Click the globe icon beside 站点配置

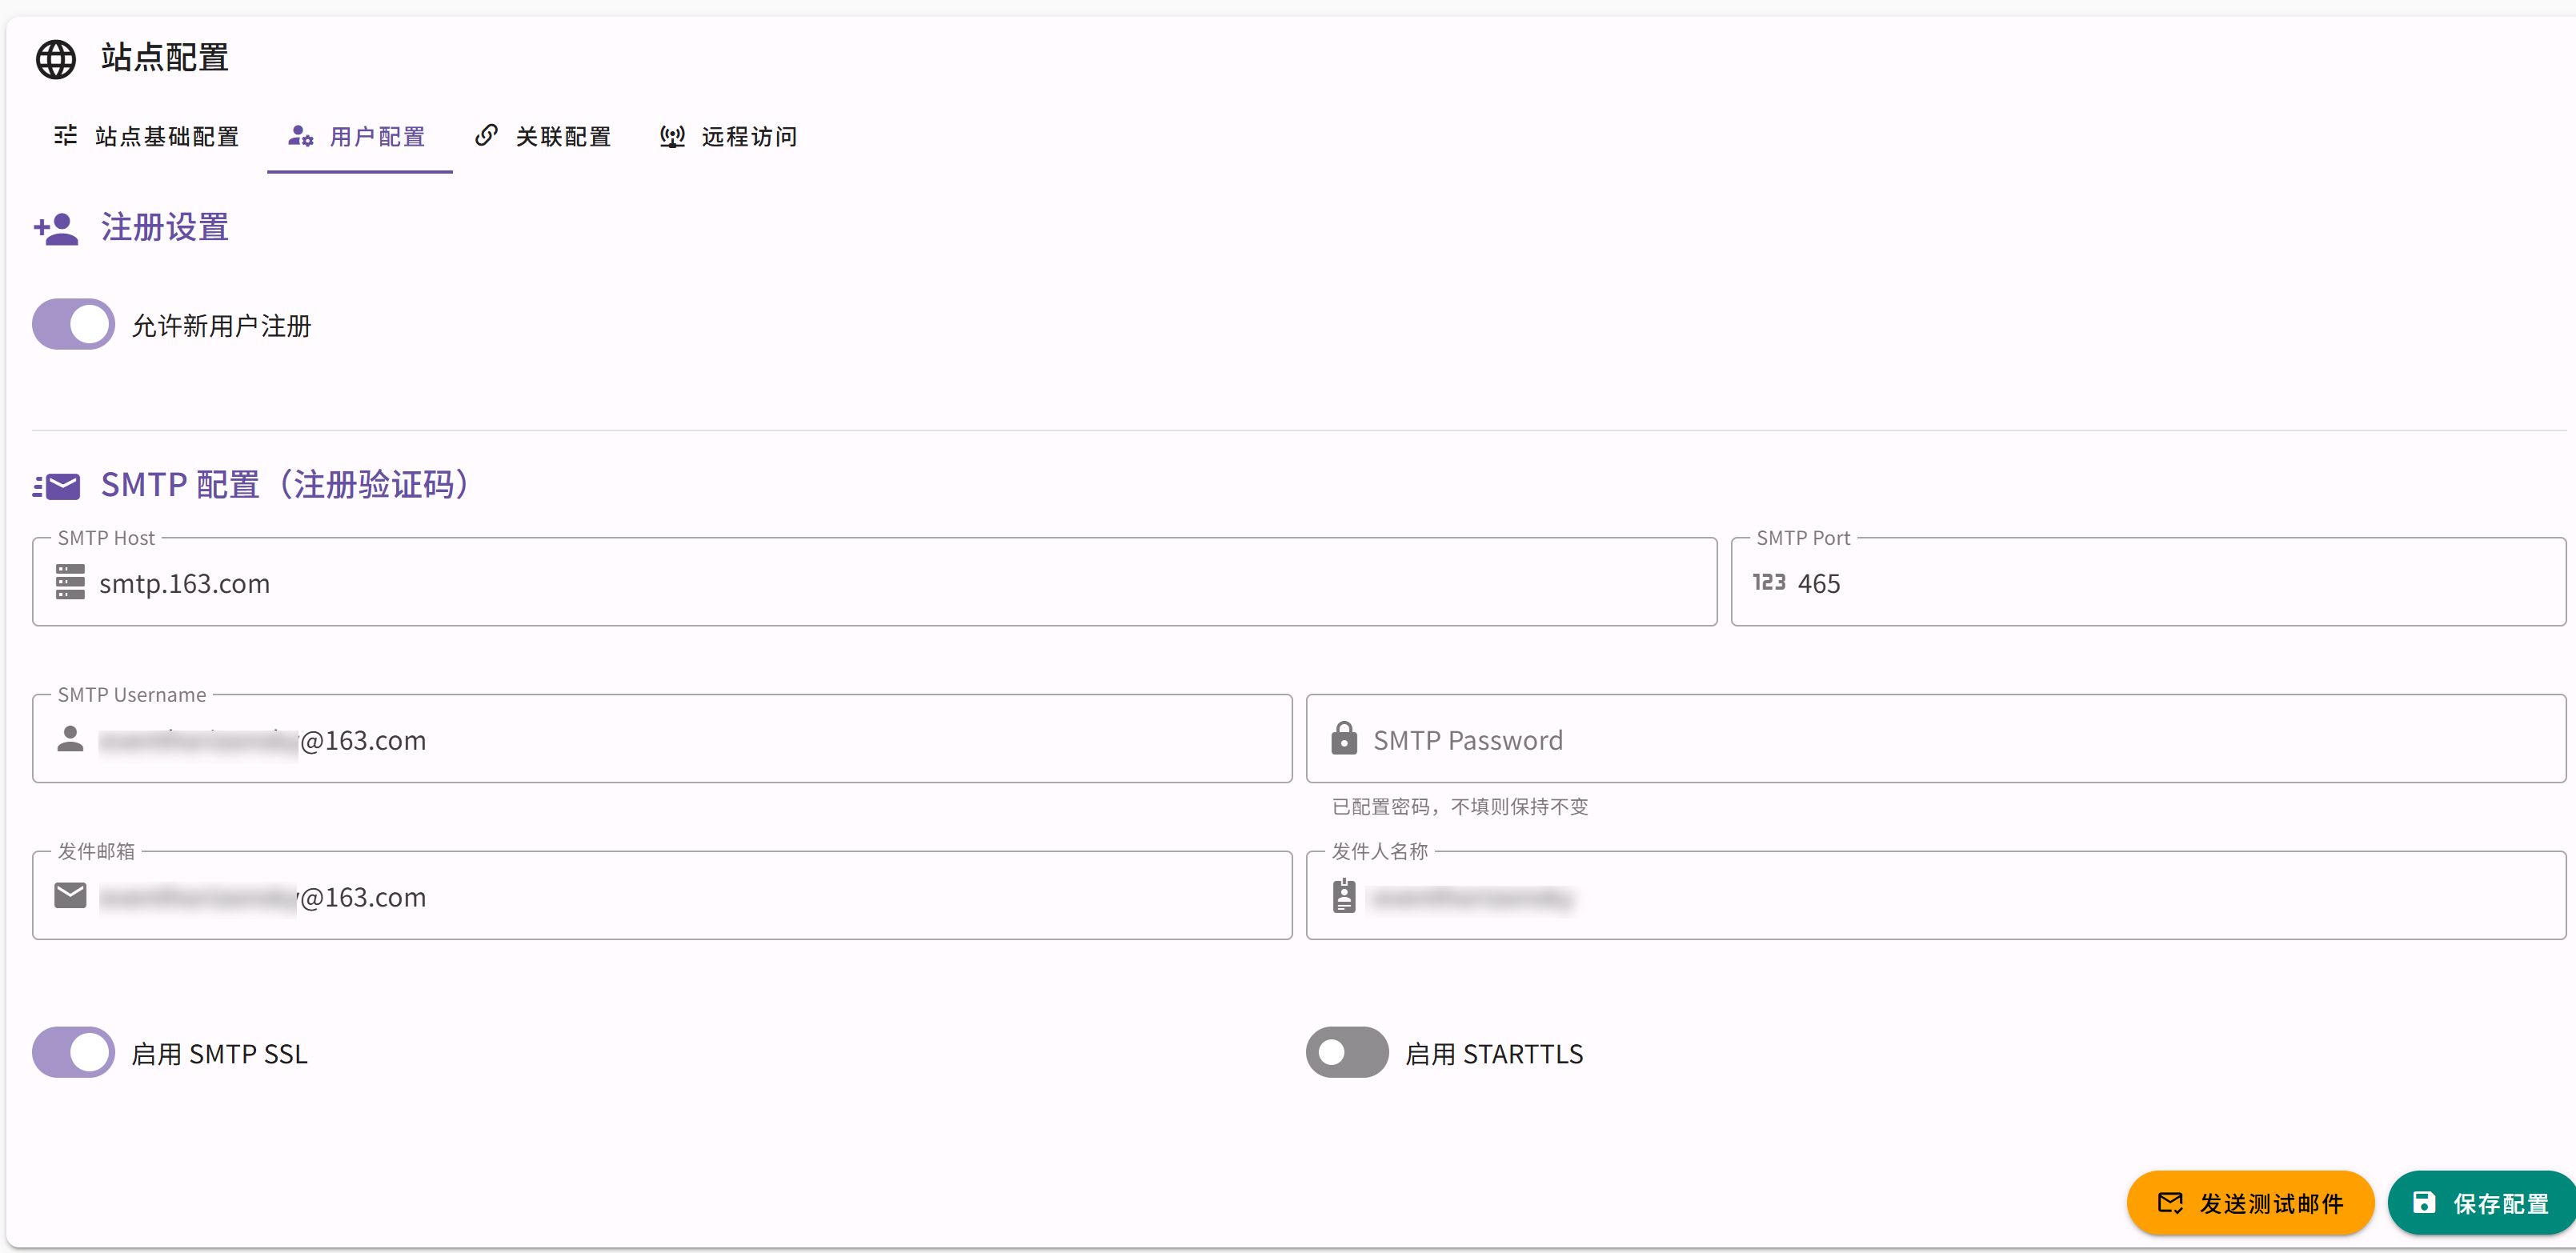(56, 59)
